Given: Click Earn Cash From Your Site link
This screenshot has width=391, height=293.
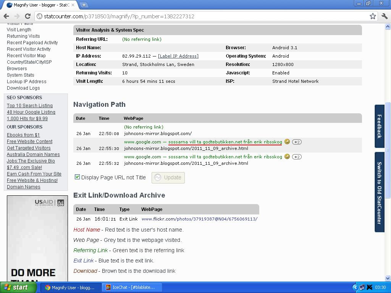Looking at the screenshot, I should (34, 174).
